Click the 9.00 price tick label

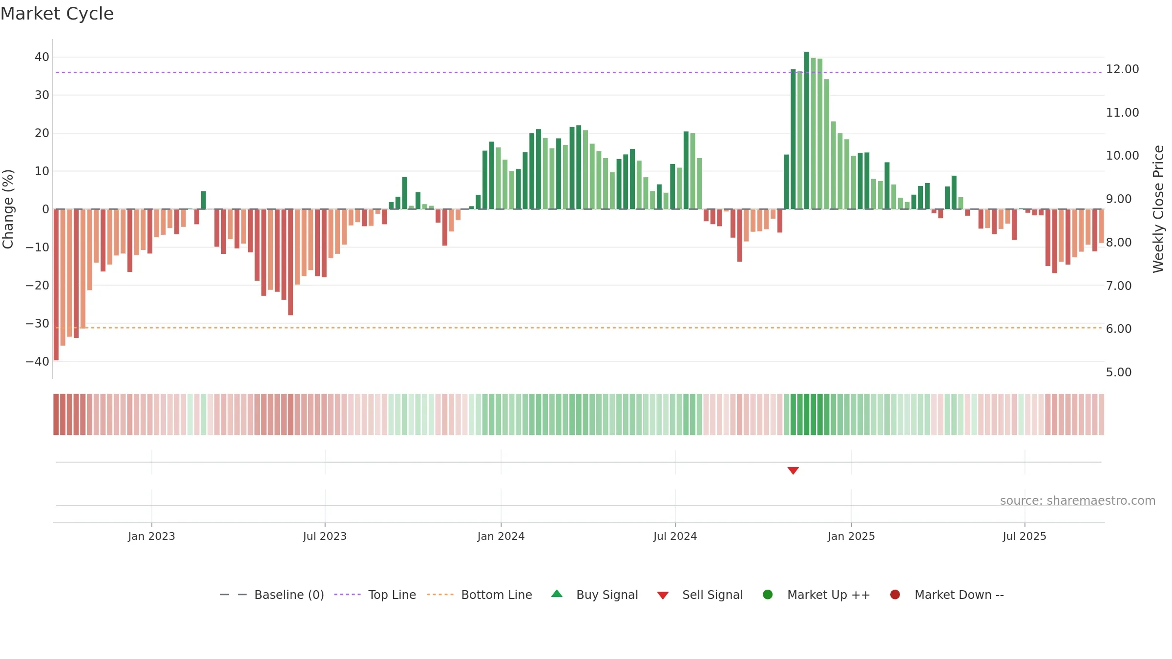click(x=1119, y=199)
